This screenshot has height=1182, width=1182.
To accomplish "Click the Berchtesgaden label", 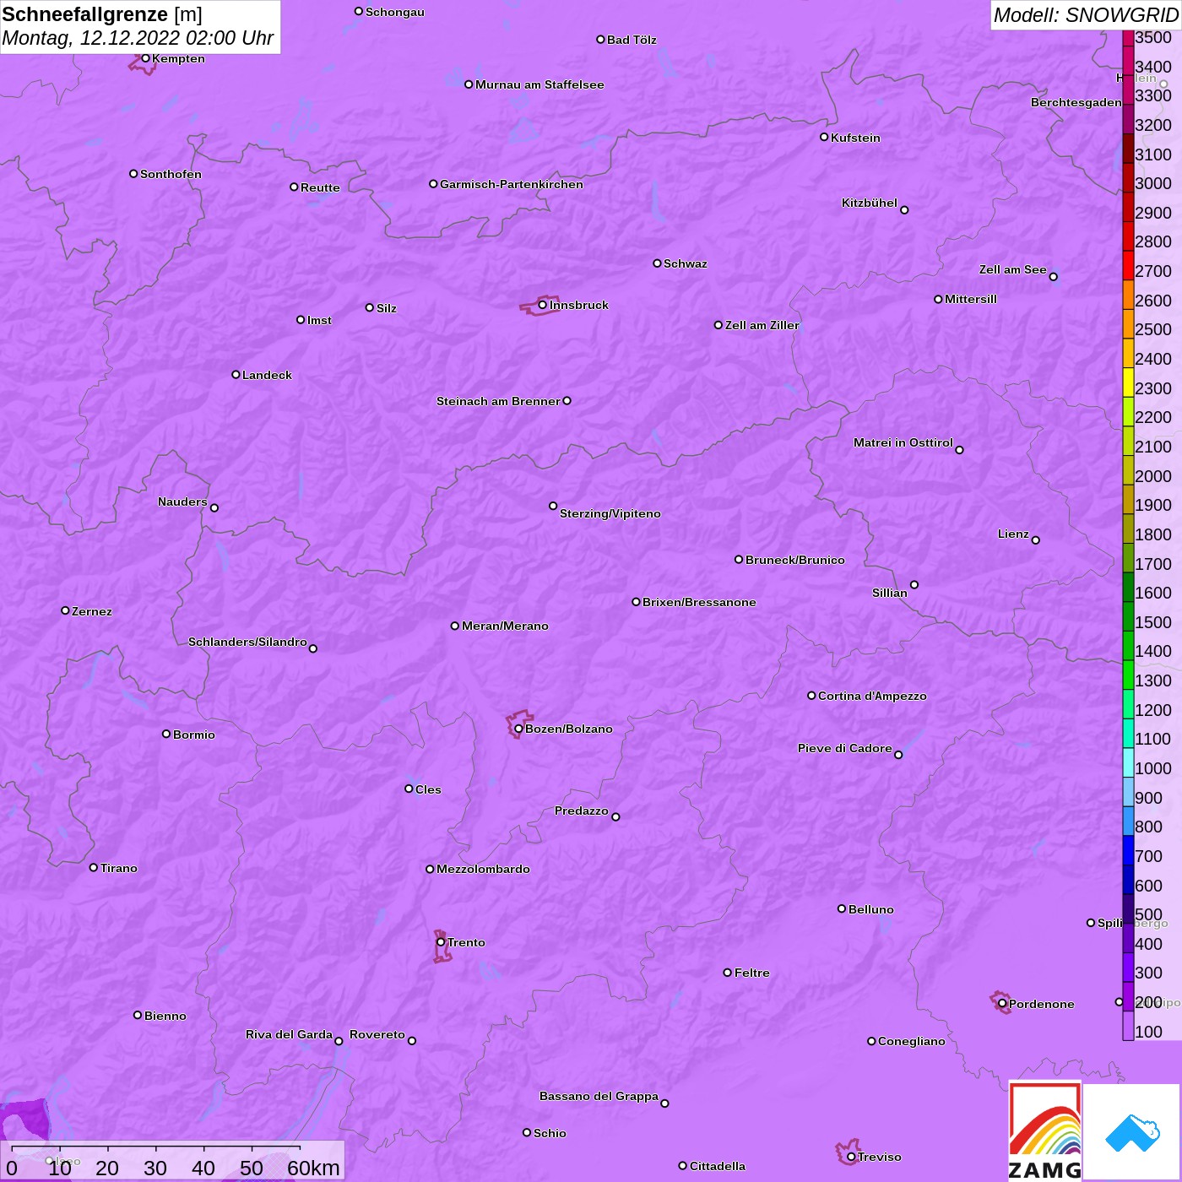I will coord(1076,102).
